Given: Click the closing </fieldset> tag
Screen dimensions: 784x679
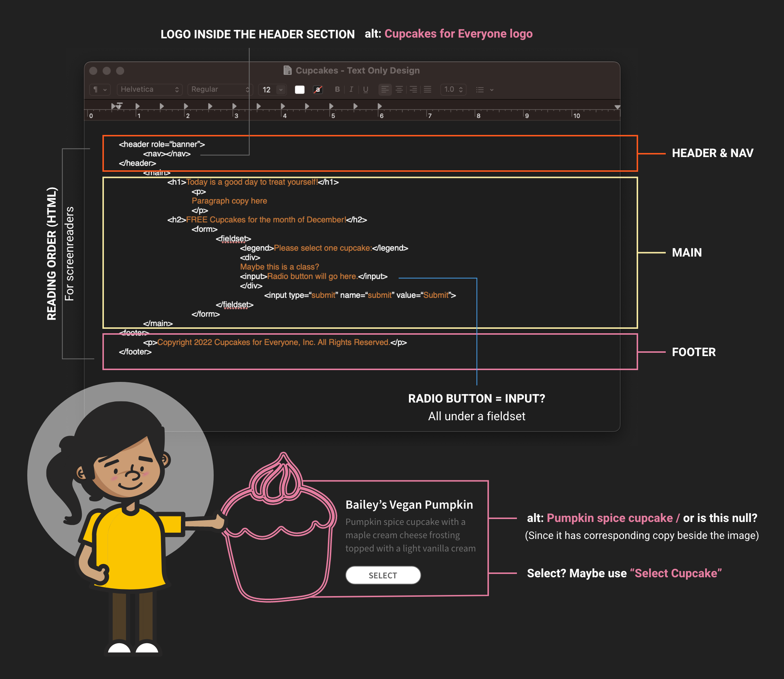Looking at the screenshot, I should pos(234,304).
